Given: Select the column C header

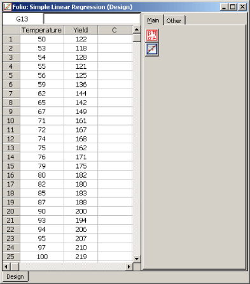Looking at the screenshot, I should pyautogui.click(x=115, y=30).
